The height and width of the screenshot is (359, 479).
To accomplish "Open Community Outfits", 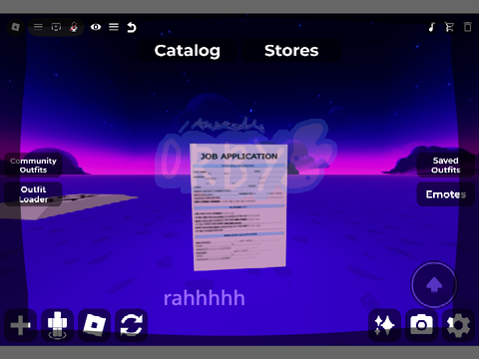I will point(33,166).
